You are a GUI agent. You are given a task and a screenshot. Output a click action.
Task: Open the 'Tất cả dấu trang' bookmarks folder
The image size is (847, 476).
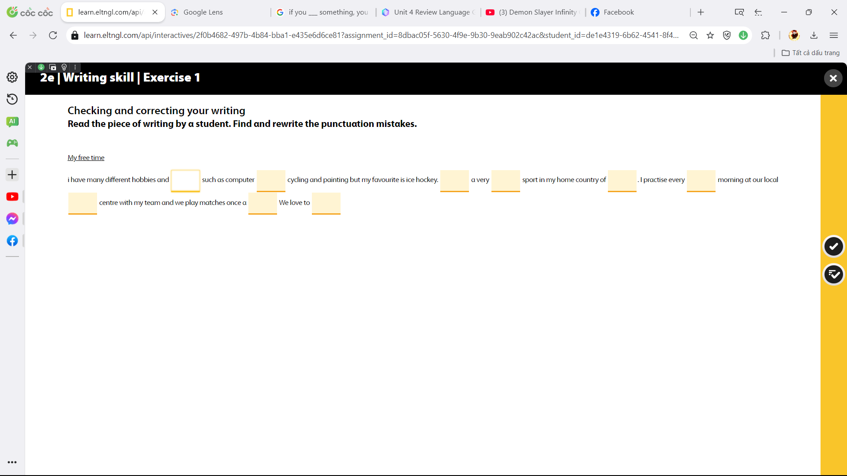point(811,53)
